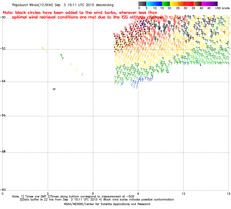
Task: Click the 'NOAA/NESDIS/Center for Satellite Applications' credit
Action: coord(107,204)
